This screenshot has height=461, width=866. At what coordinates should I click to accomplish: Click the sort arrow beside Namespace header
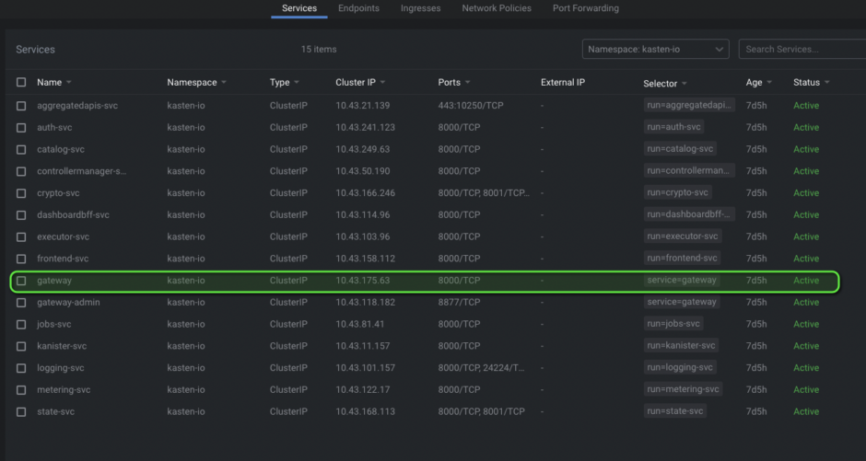pos(225,83)
